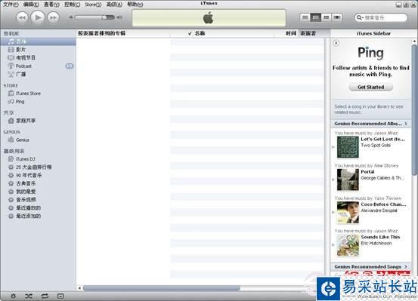The image size is (418, 301).
Task: Open Sounds Like This album artwork
Action: 348,245
